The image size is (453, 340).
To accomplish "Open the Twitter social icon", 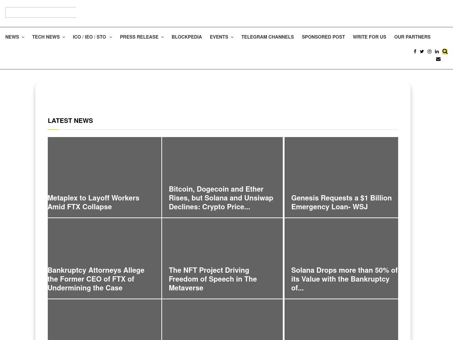I will [422, 51].
